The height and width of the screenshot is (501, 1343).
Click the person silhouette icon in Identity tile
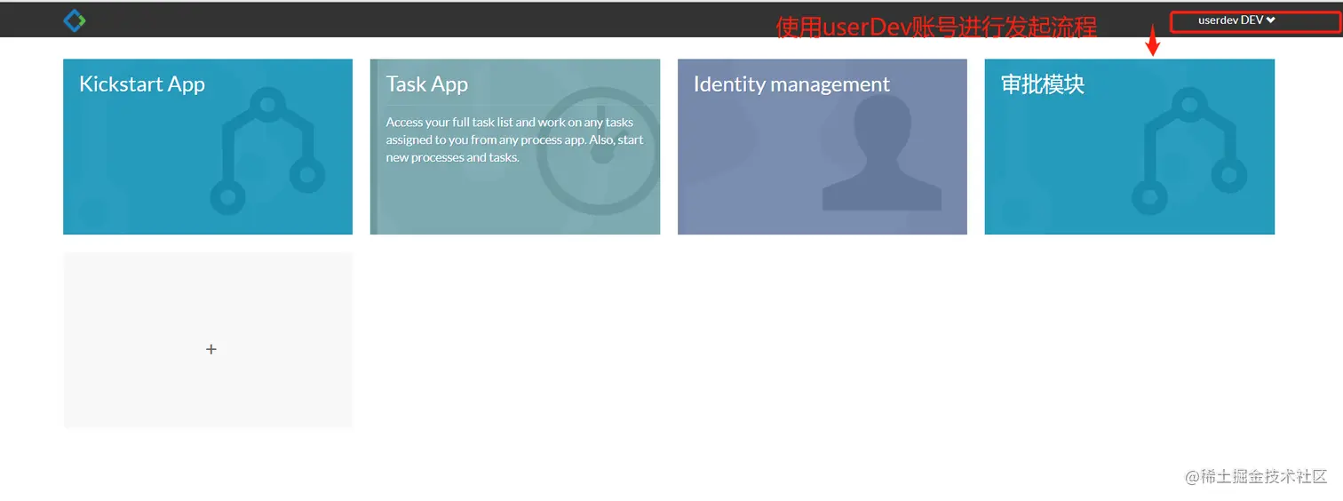(x=882, y=152)
